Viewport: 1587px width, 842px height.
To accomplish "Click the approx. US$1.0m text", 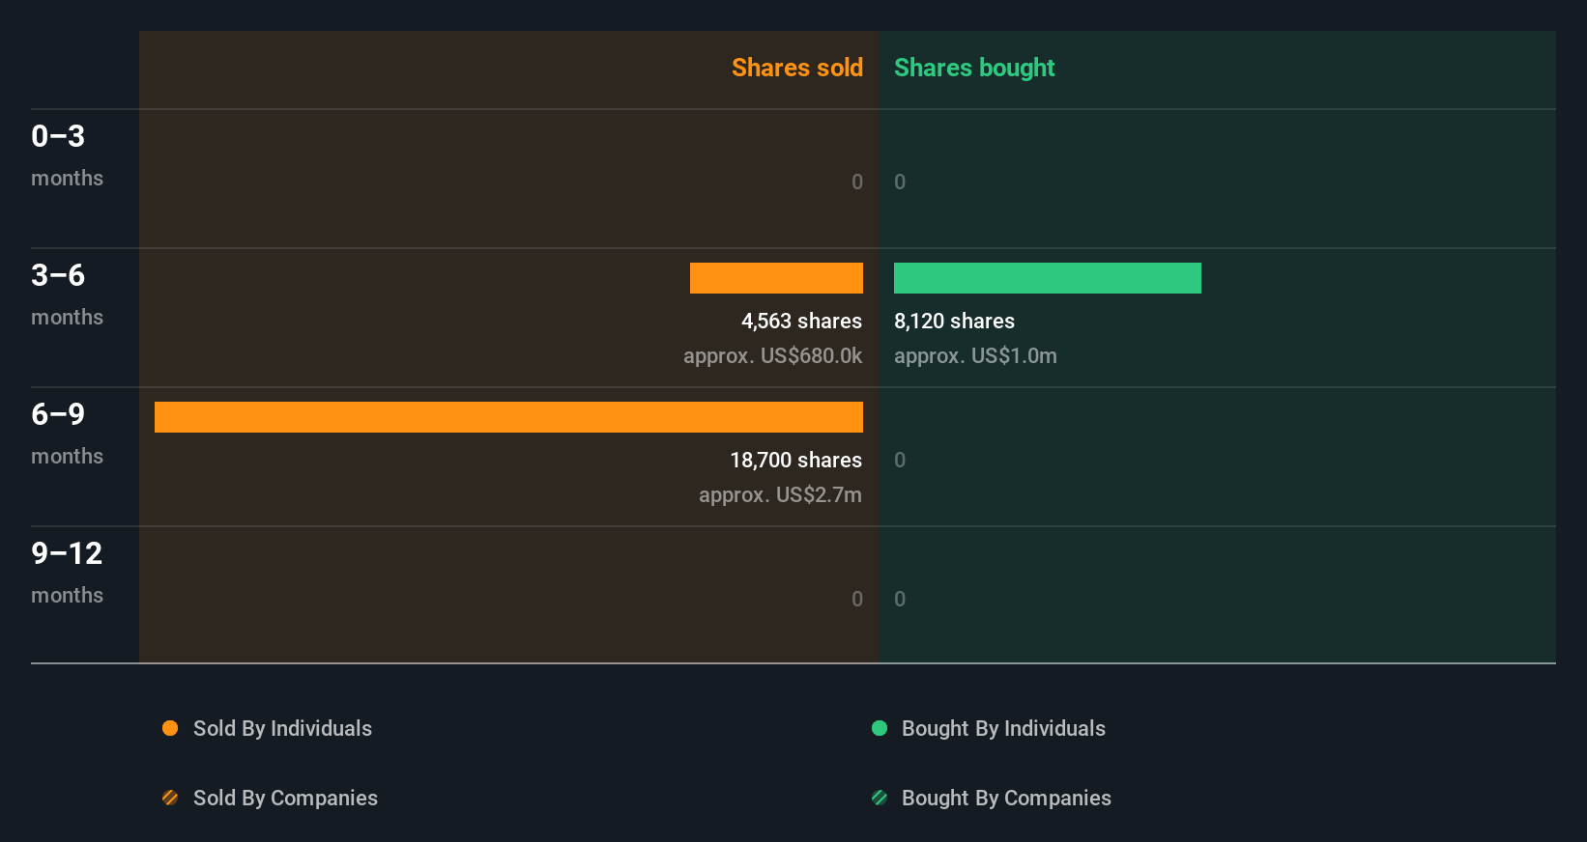I will coord(975,355).
